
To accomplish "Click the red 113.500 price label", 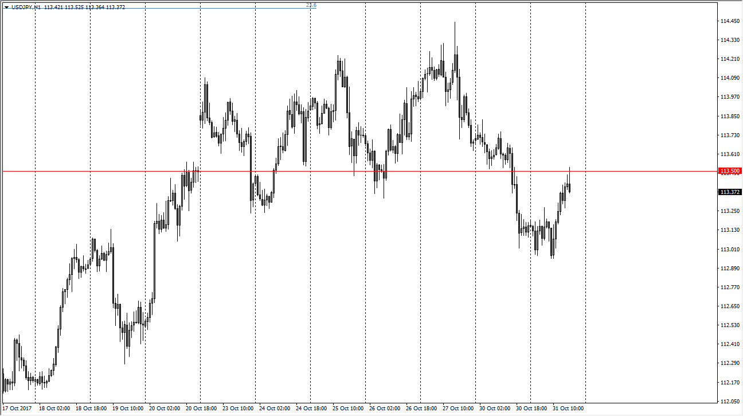I will pos(729,171).
